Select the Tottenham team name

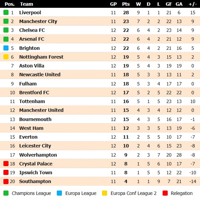pos(32,101)
